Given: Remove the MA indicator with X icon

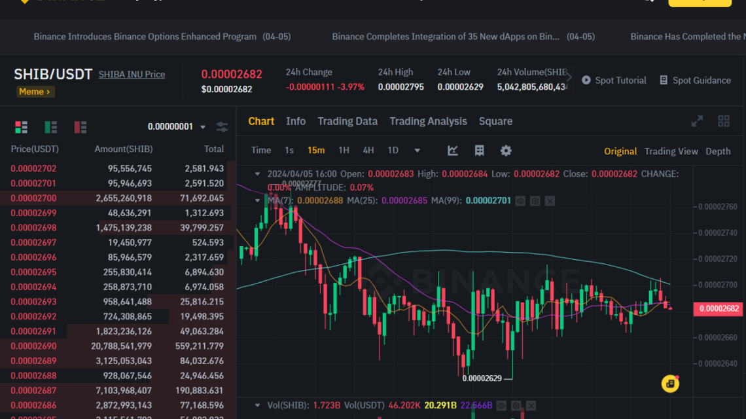Looking at the screenshot, I should coord(550,201).
